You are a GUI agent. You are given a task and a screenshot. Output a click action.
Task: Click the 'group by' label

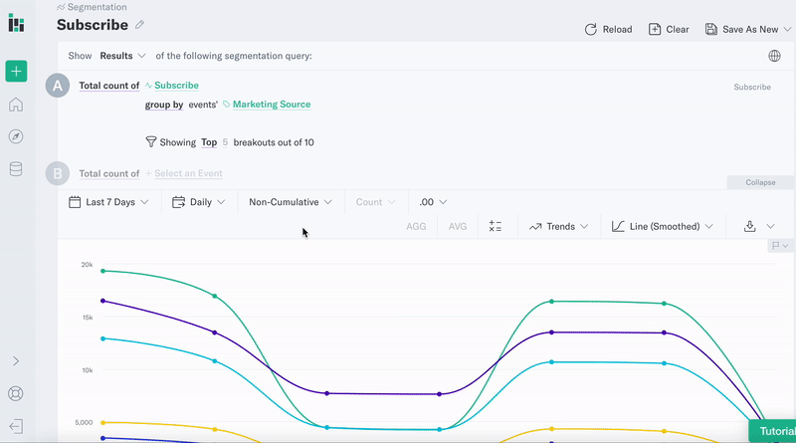pos(164,105)
